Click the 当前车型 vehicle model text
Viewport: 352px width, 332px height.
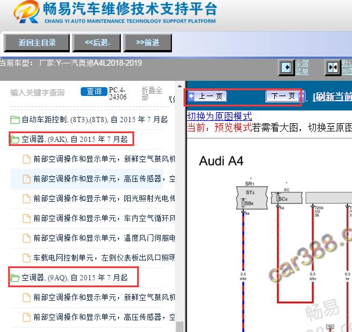pyautogui.click(x=71, y=63)
